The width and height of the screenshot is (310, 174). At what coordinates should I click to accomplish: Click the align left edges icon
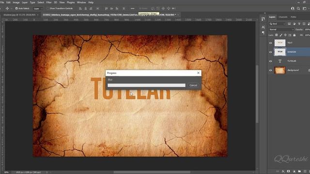click(x=80, y=9)
